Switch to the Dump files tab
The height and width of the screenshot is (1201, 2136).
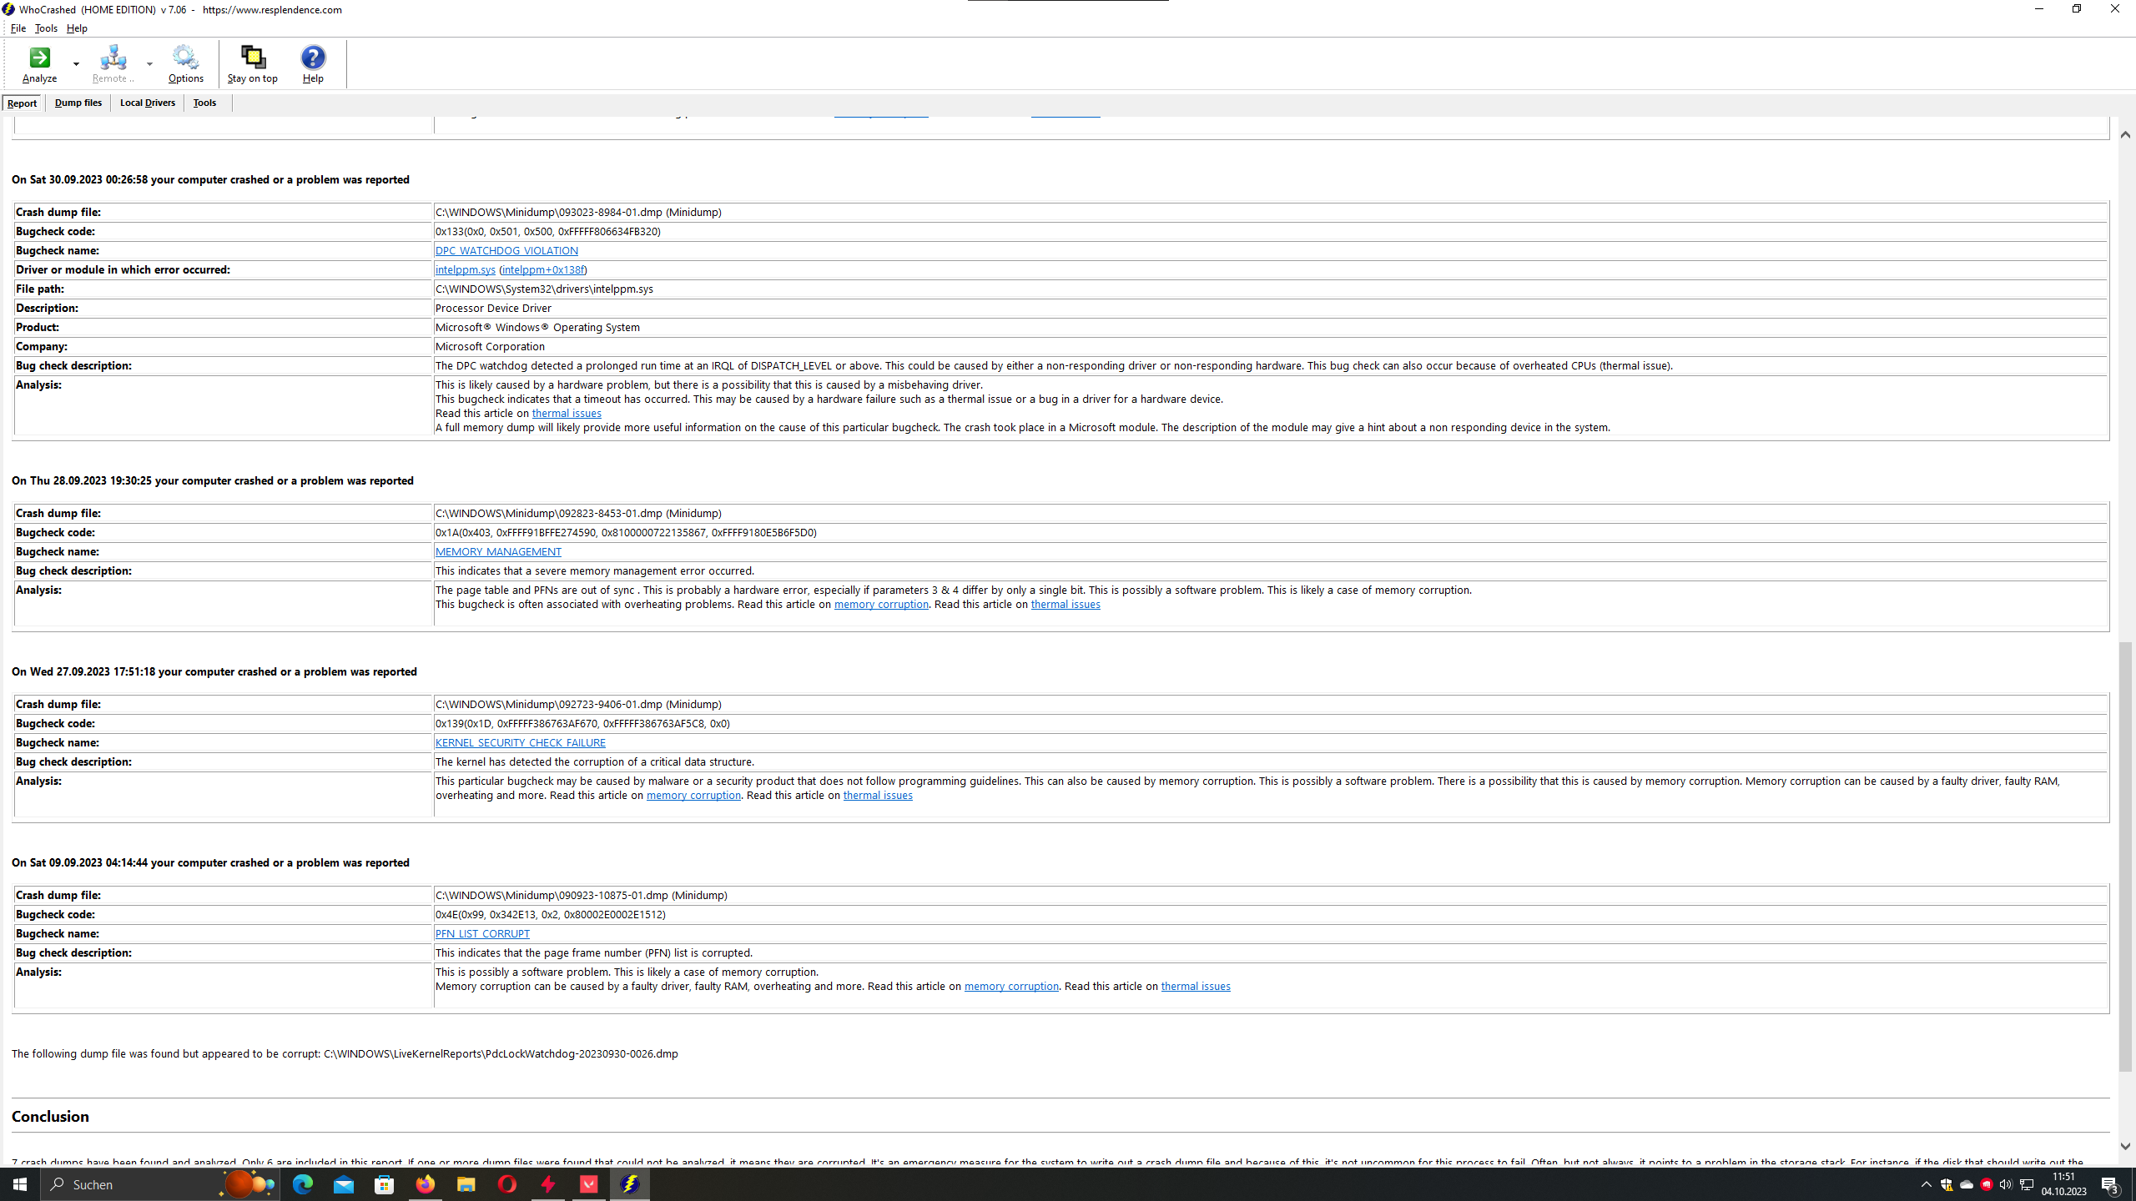[x=78, y=103]
